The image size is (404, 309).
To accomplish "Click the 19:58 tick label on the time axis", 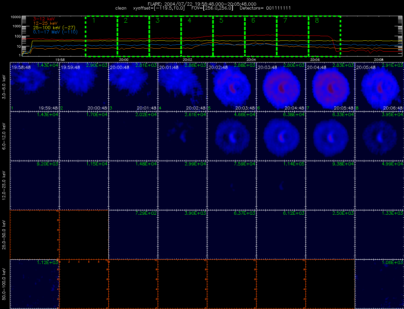I will click(x=60, y=59).
